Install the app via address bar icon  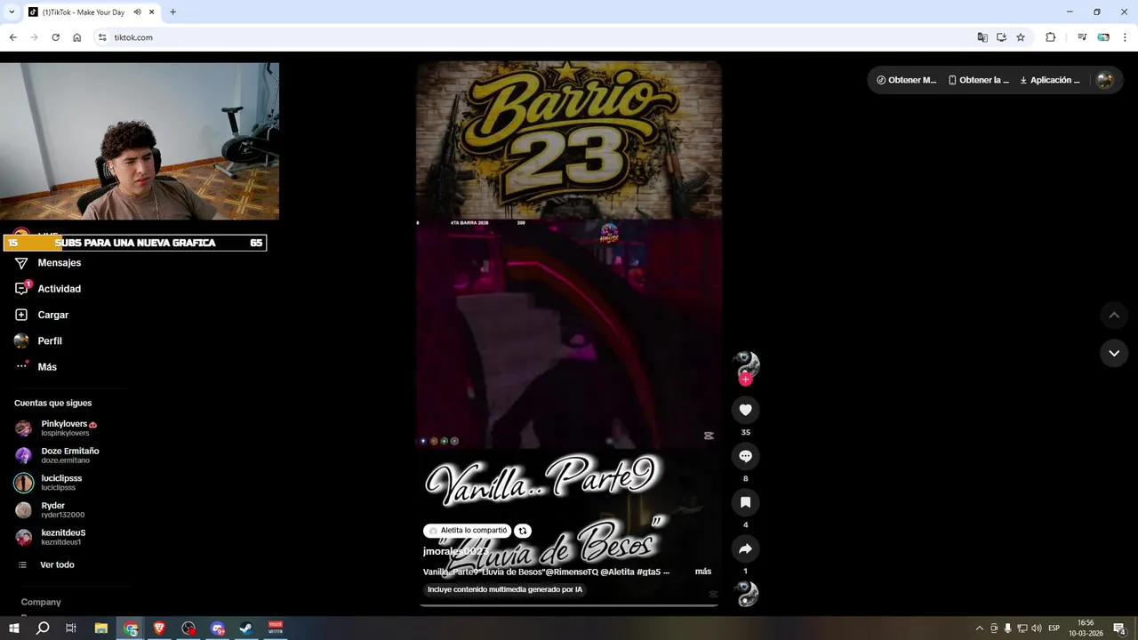1001,37
